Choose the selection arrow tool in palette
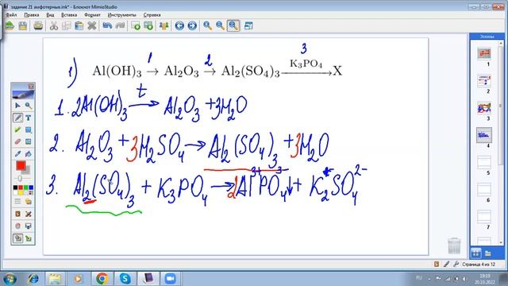Screen dimensions: 508x286 click(17, 106)
